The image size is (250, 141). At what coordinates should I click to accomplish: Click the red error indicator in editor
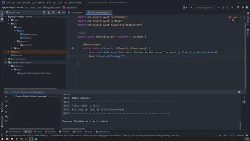click(231, 17)
